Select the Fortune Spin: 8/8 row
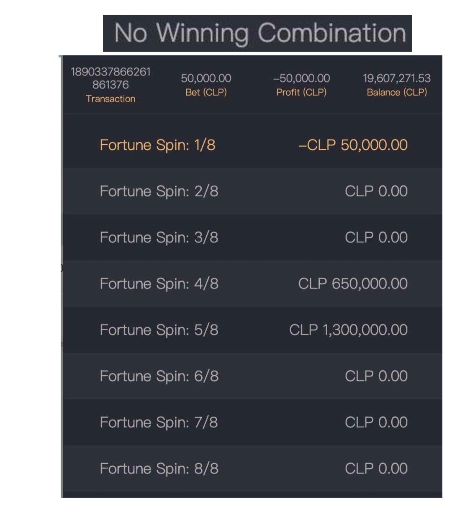 (159, 468)
